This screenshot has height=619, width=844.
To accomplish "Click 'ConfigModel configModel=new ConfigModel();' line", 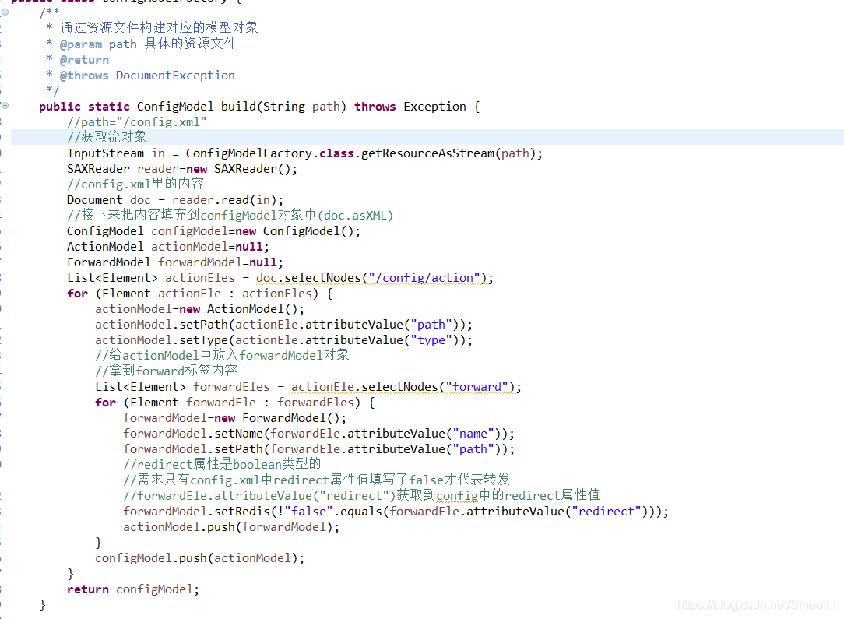I will (x=213, y=231).
